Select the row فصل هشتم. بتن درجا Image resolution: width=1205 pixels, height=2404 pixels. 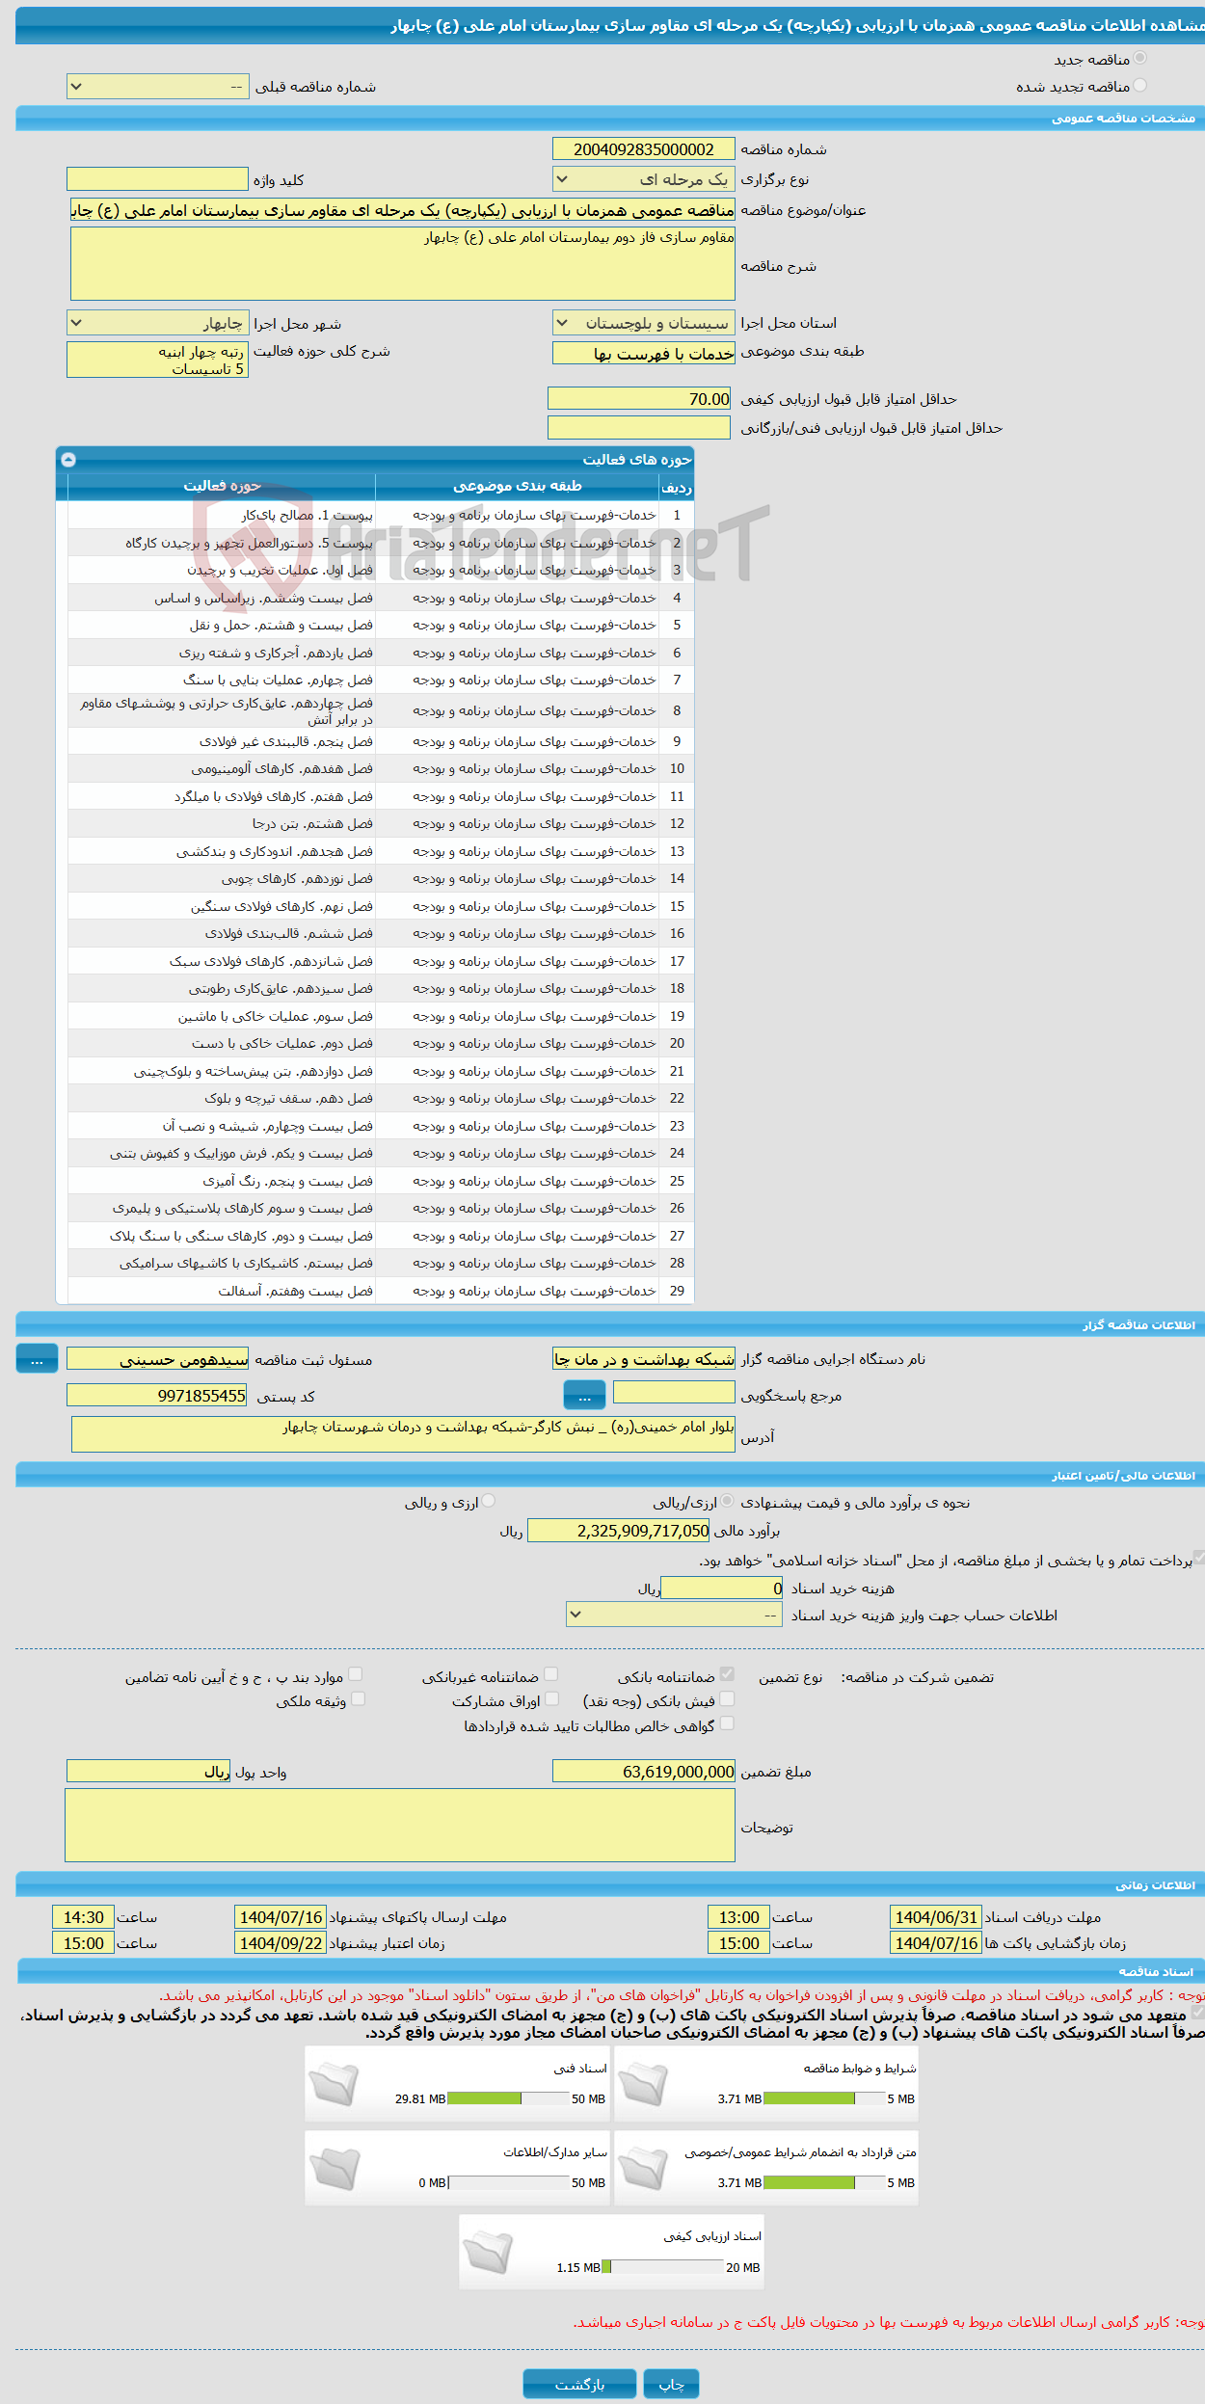(x=381, y=824)
